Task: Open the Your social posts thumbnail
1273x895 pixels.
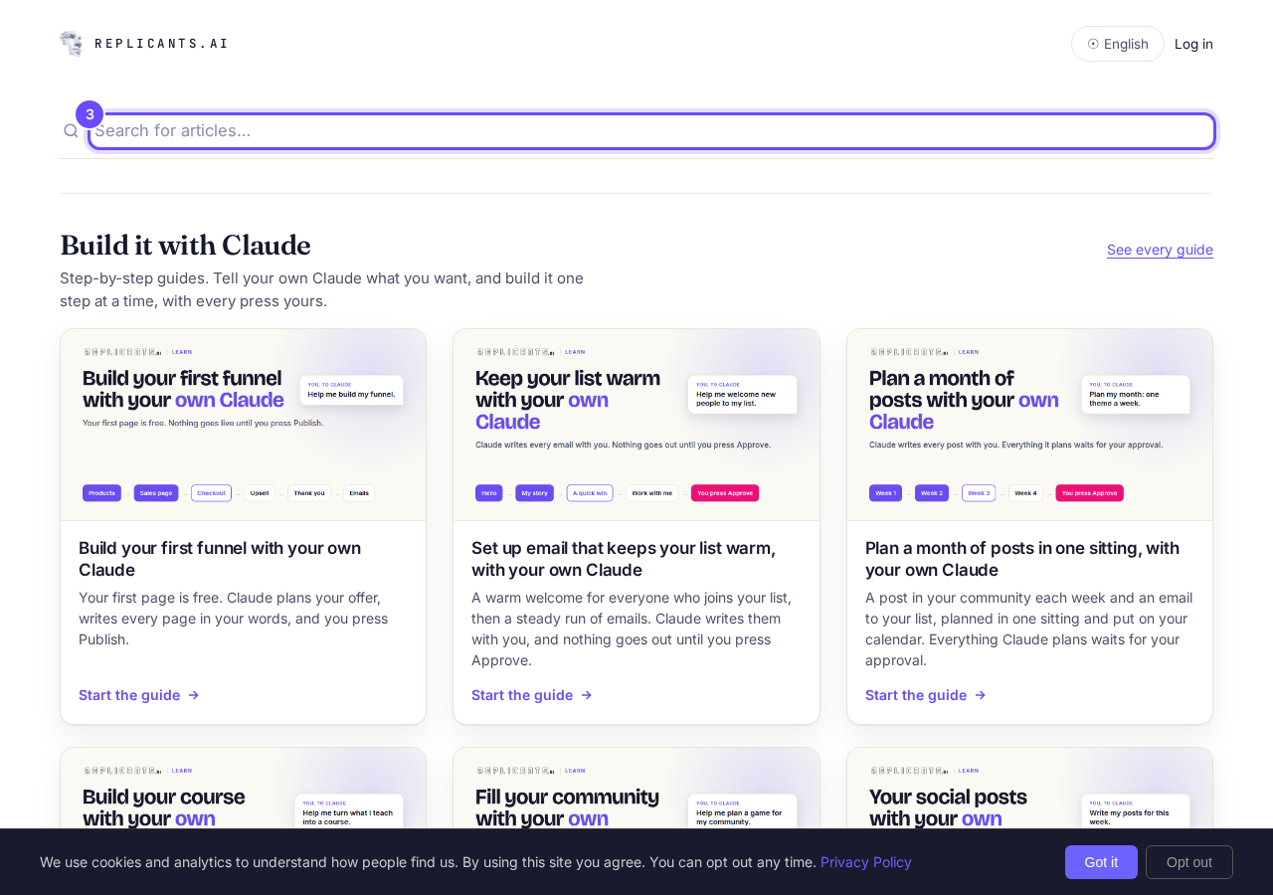Action: [x=1029, y=789]
